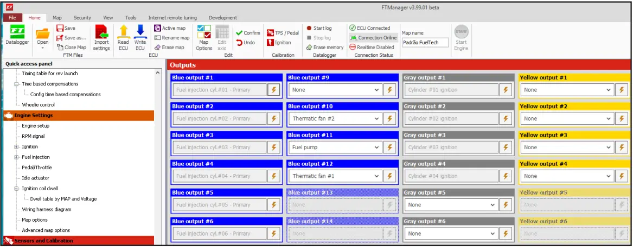Test Blue output #10 lightning button
This screenshot has width=633, height=247.
click(389, 118)
